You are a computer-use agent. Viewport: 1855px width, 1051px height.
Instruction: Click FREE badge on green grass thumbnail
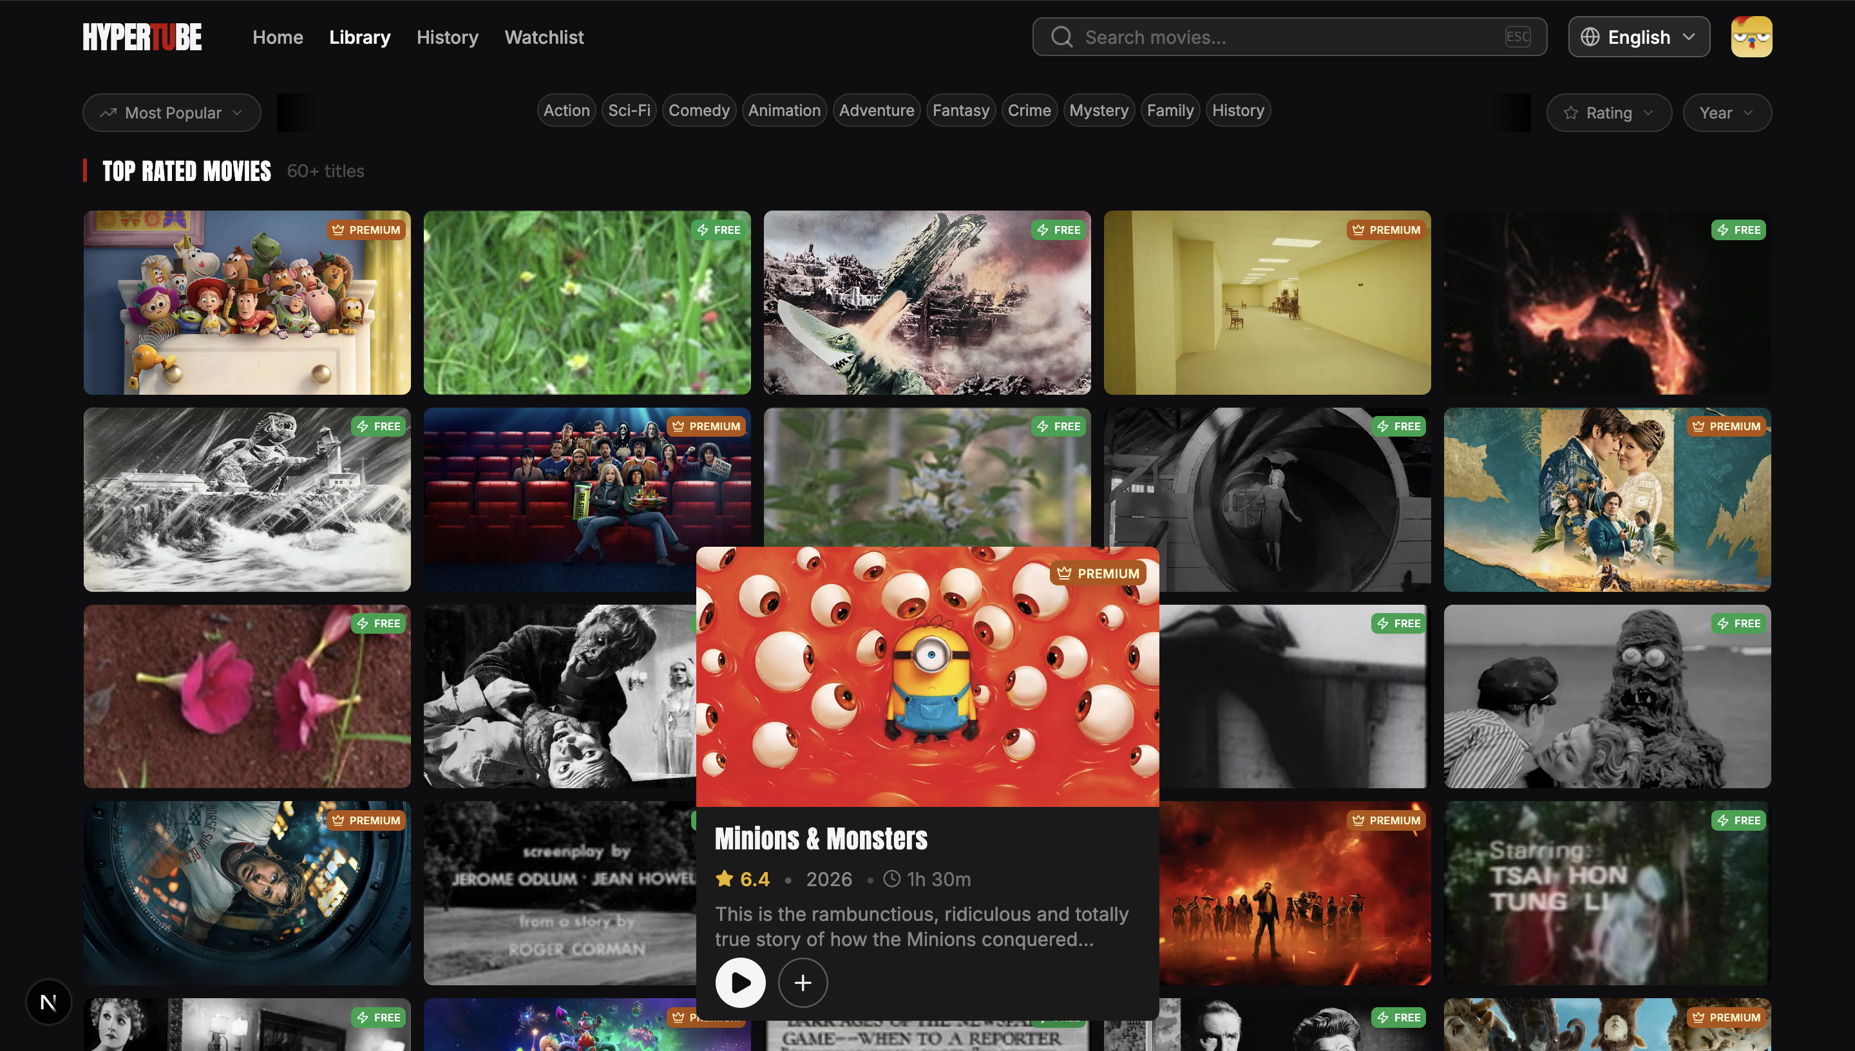[718, 229]
